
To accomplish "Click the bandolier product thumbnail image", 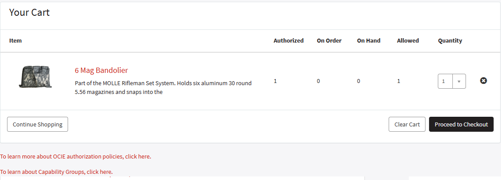I will click(36, 77).
